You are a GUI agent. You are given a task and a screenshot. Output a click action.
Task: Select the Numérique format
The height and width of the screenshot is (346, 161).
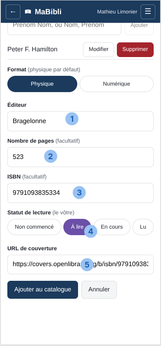point(116,84)
